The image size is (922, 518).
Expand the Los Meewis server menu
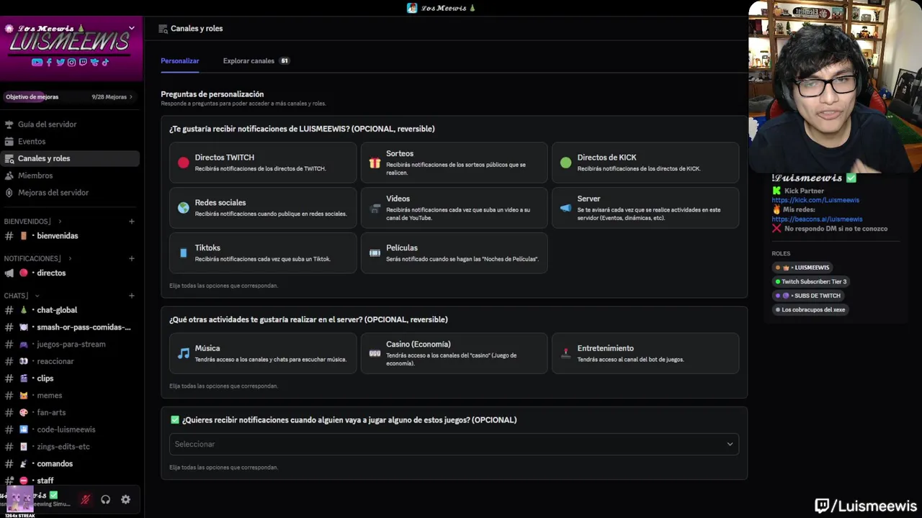(x=131, y=28)
